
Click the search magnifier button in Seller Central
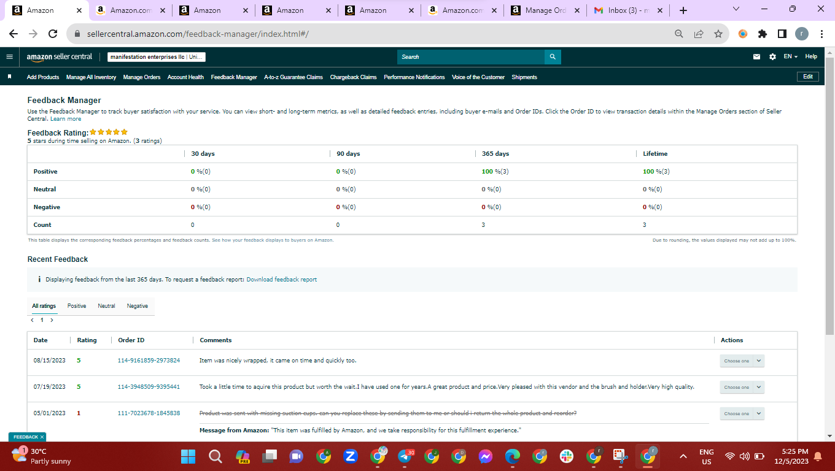pyautogui.click(x=553, y=57)
